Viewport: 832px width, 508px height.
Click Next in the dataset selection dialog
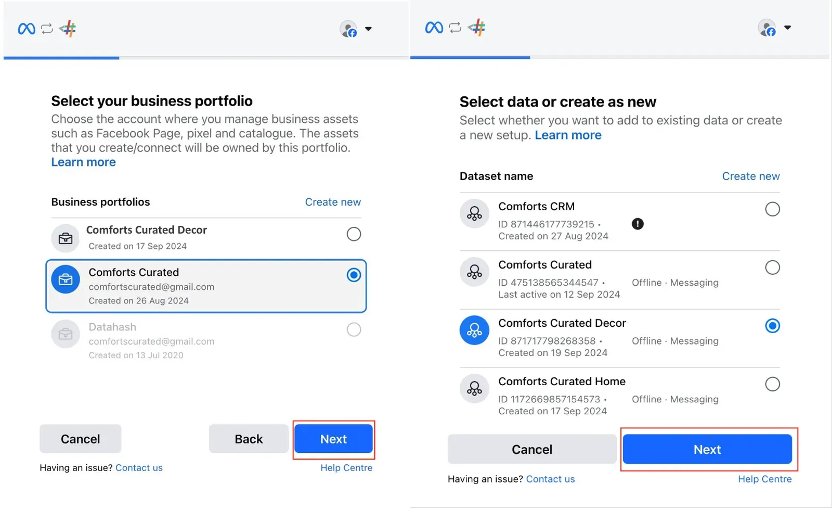[x=707, y=449]
